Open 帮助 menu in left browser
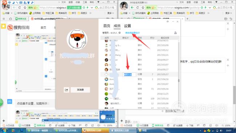This screenshot has height=133, width=236. pyautogui.click(x=92, y=2)
